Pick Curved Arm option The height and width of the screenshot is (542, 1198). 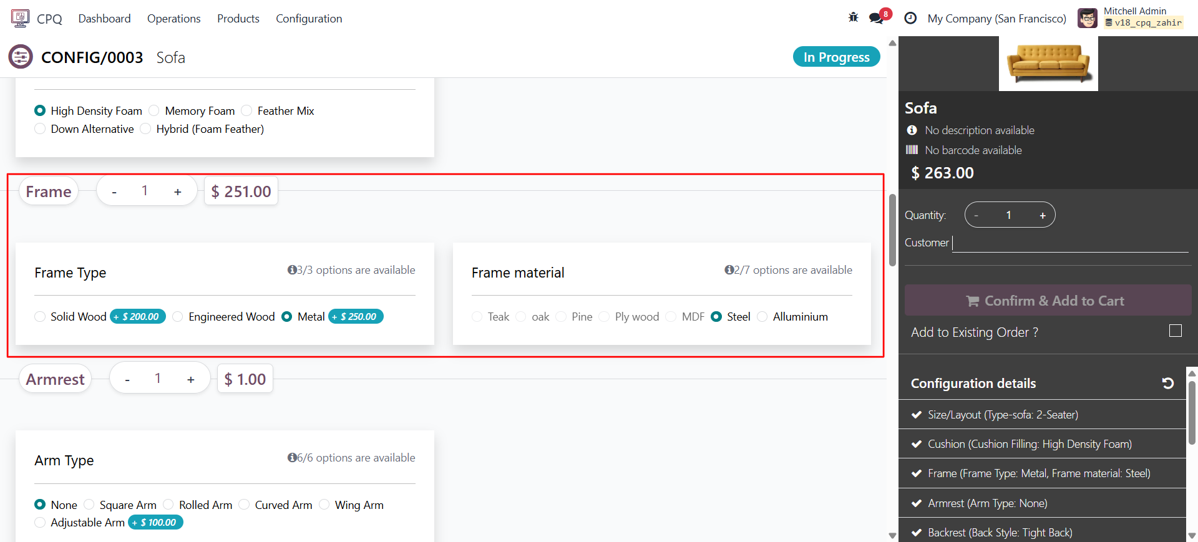(x=244, y=504)
